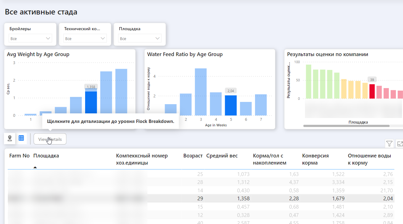Click the Все активные стада page heading

(x=41, y=12)
